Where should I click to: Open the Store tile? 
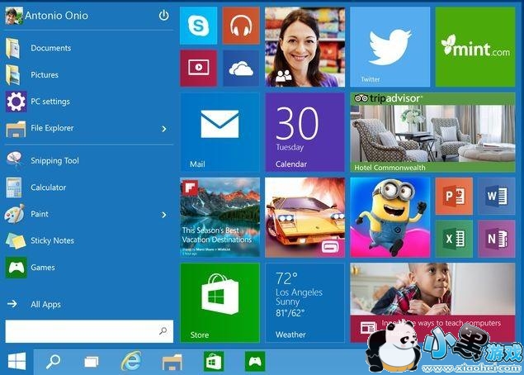(220, 303)
